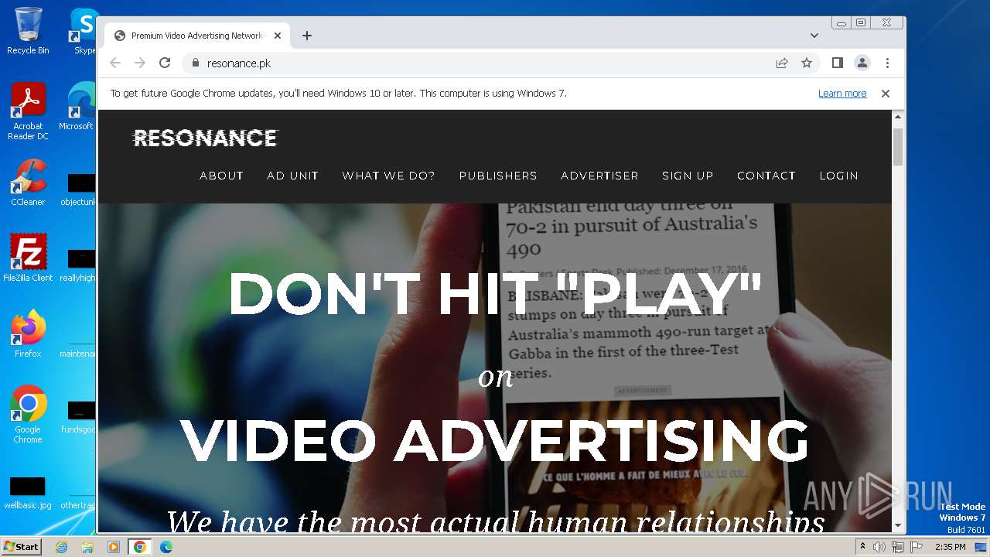The height and width of the screenshot is (557, 990).
Task: Click the vertical scrollbar thumb
Action: [x=898, y=147]
